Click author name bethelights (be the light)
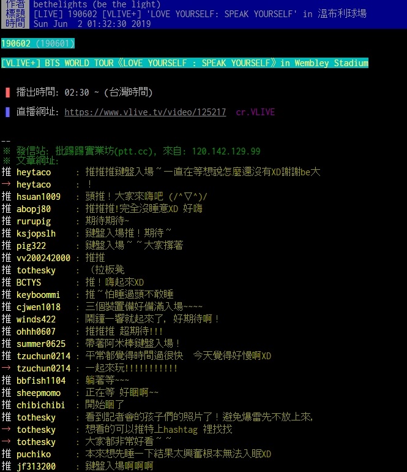 pos(97,4)
